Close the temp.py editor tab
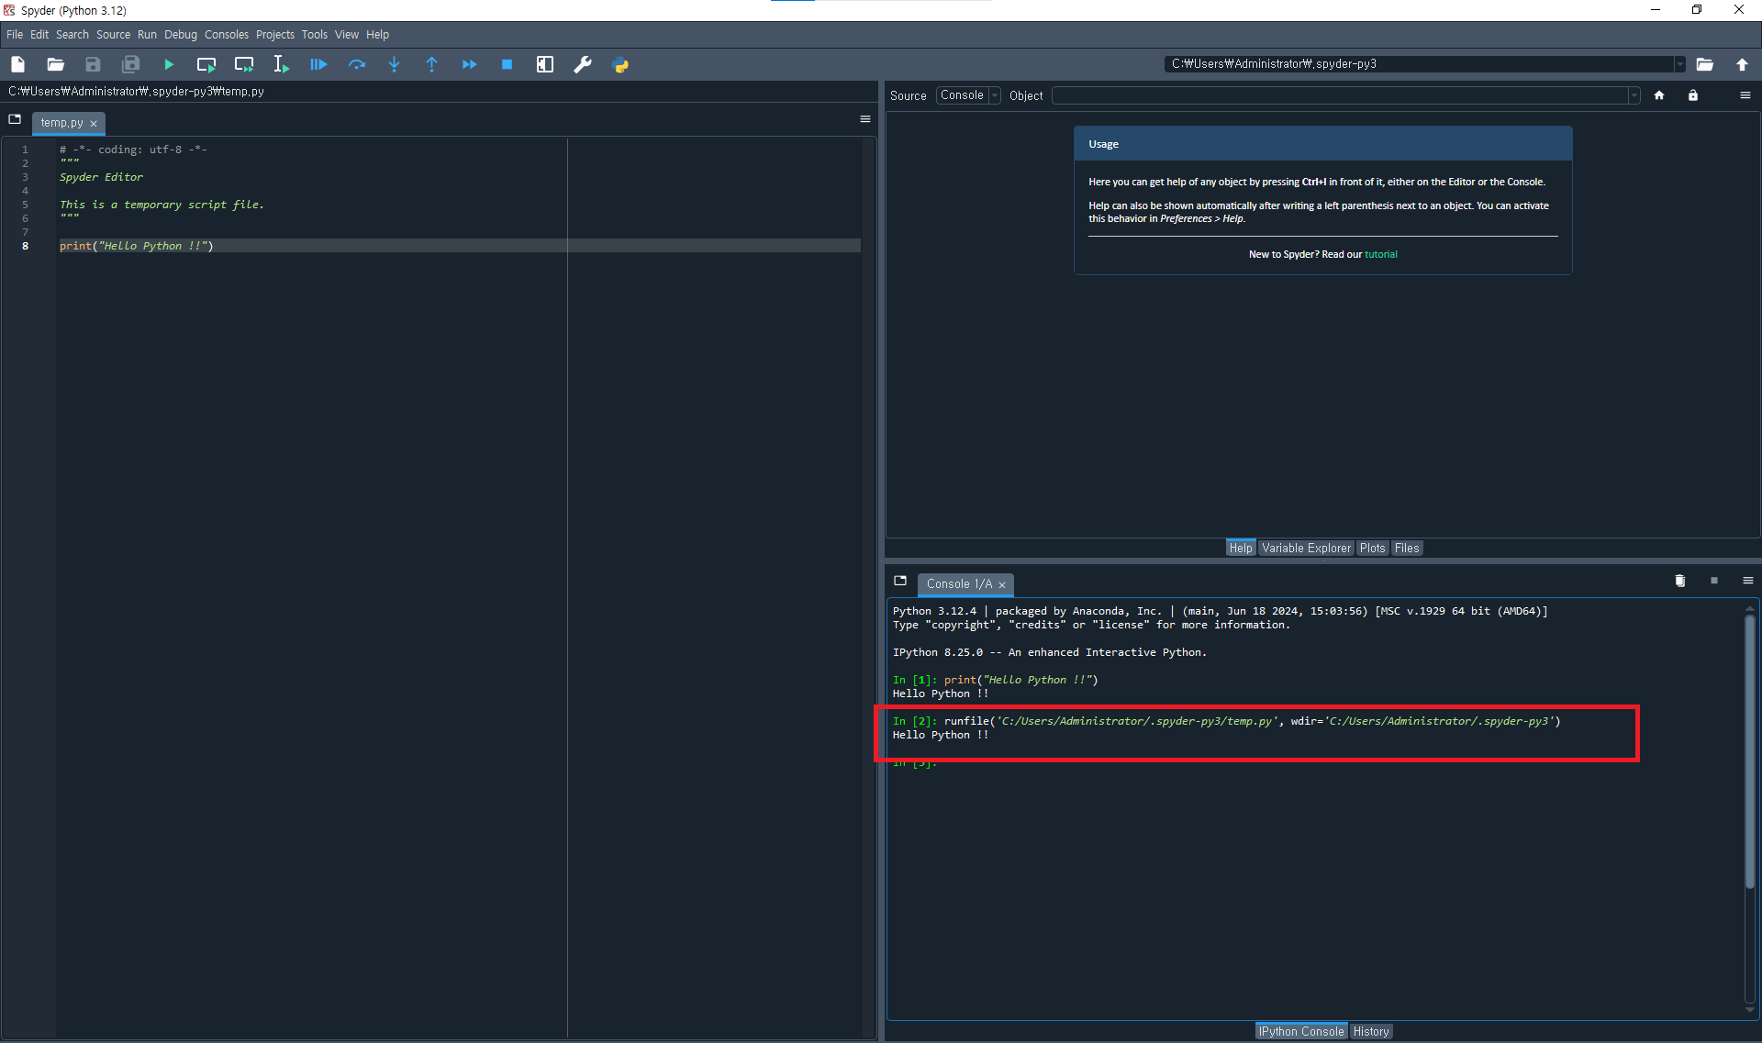This screenshot has width=1762, height=1043. click(94, 123)
